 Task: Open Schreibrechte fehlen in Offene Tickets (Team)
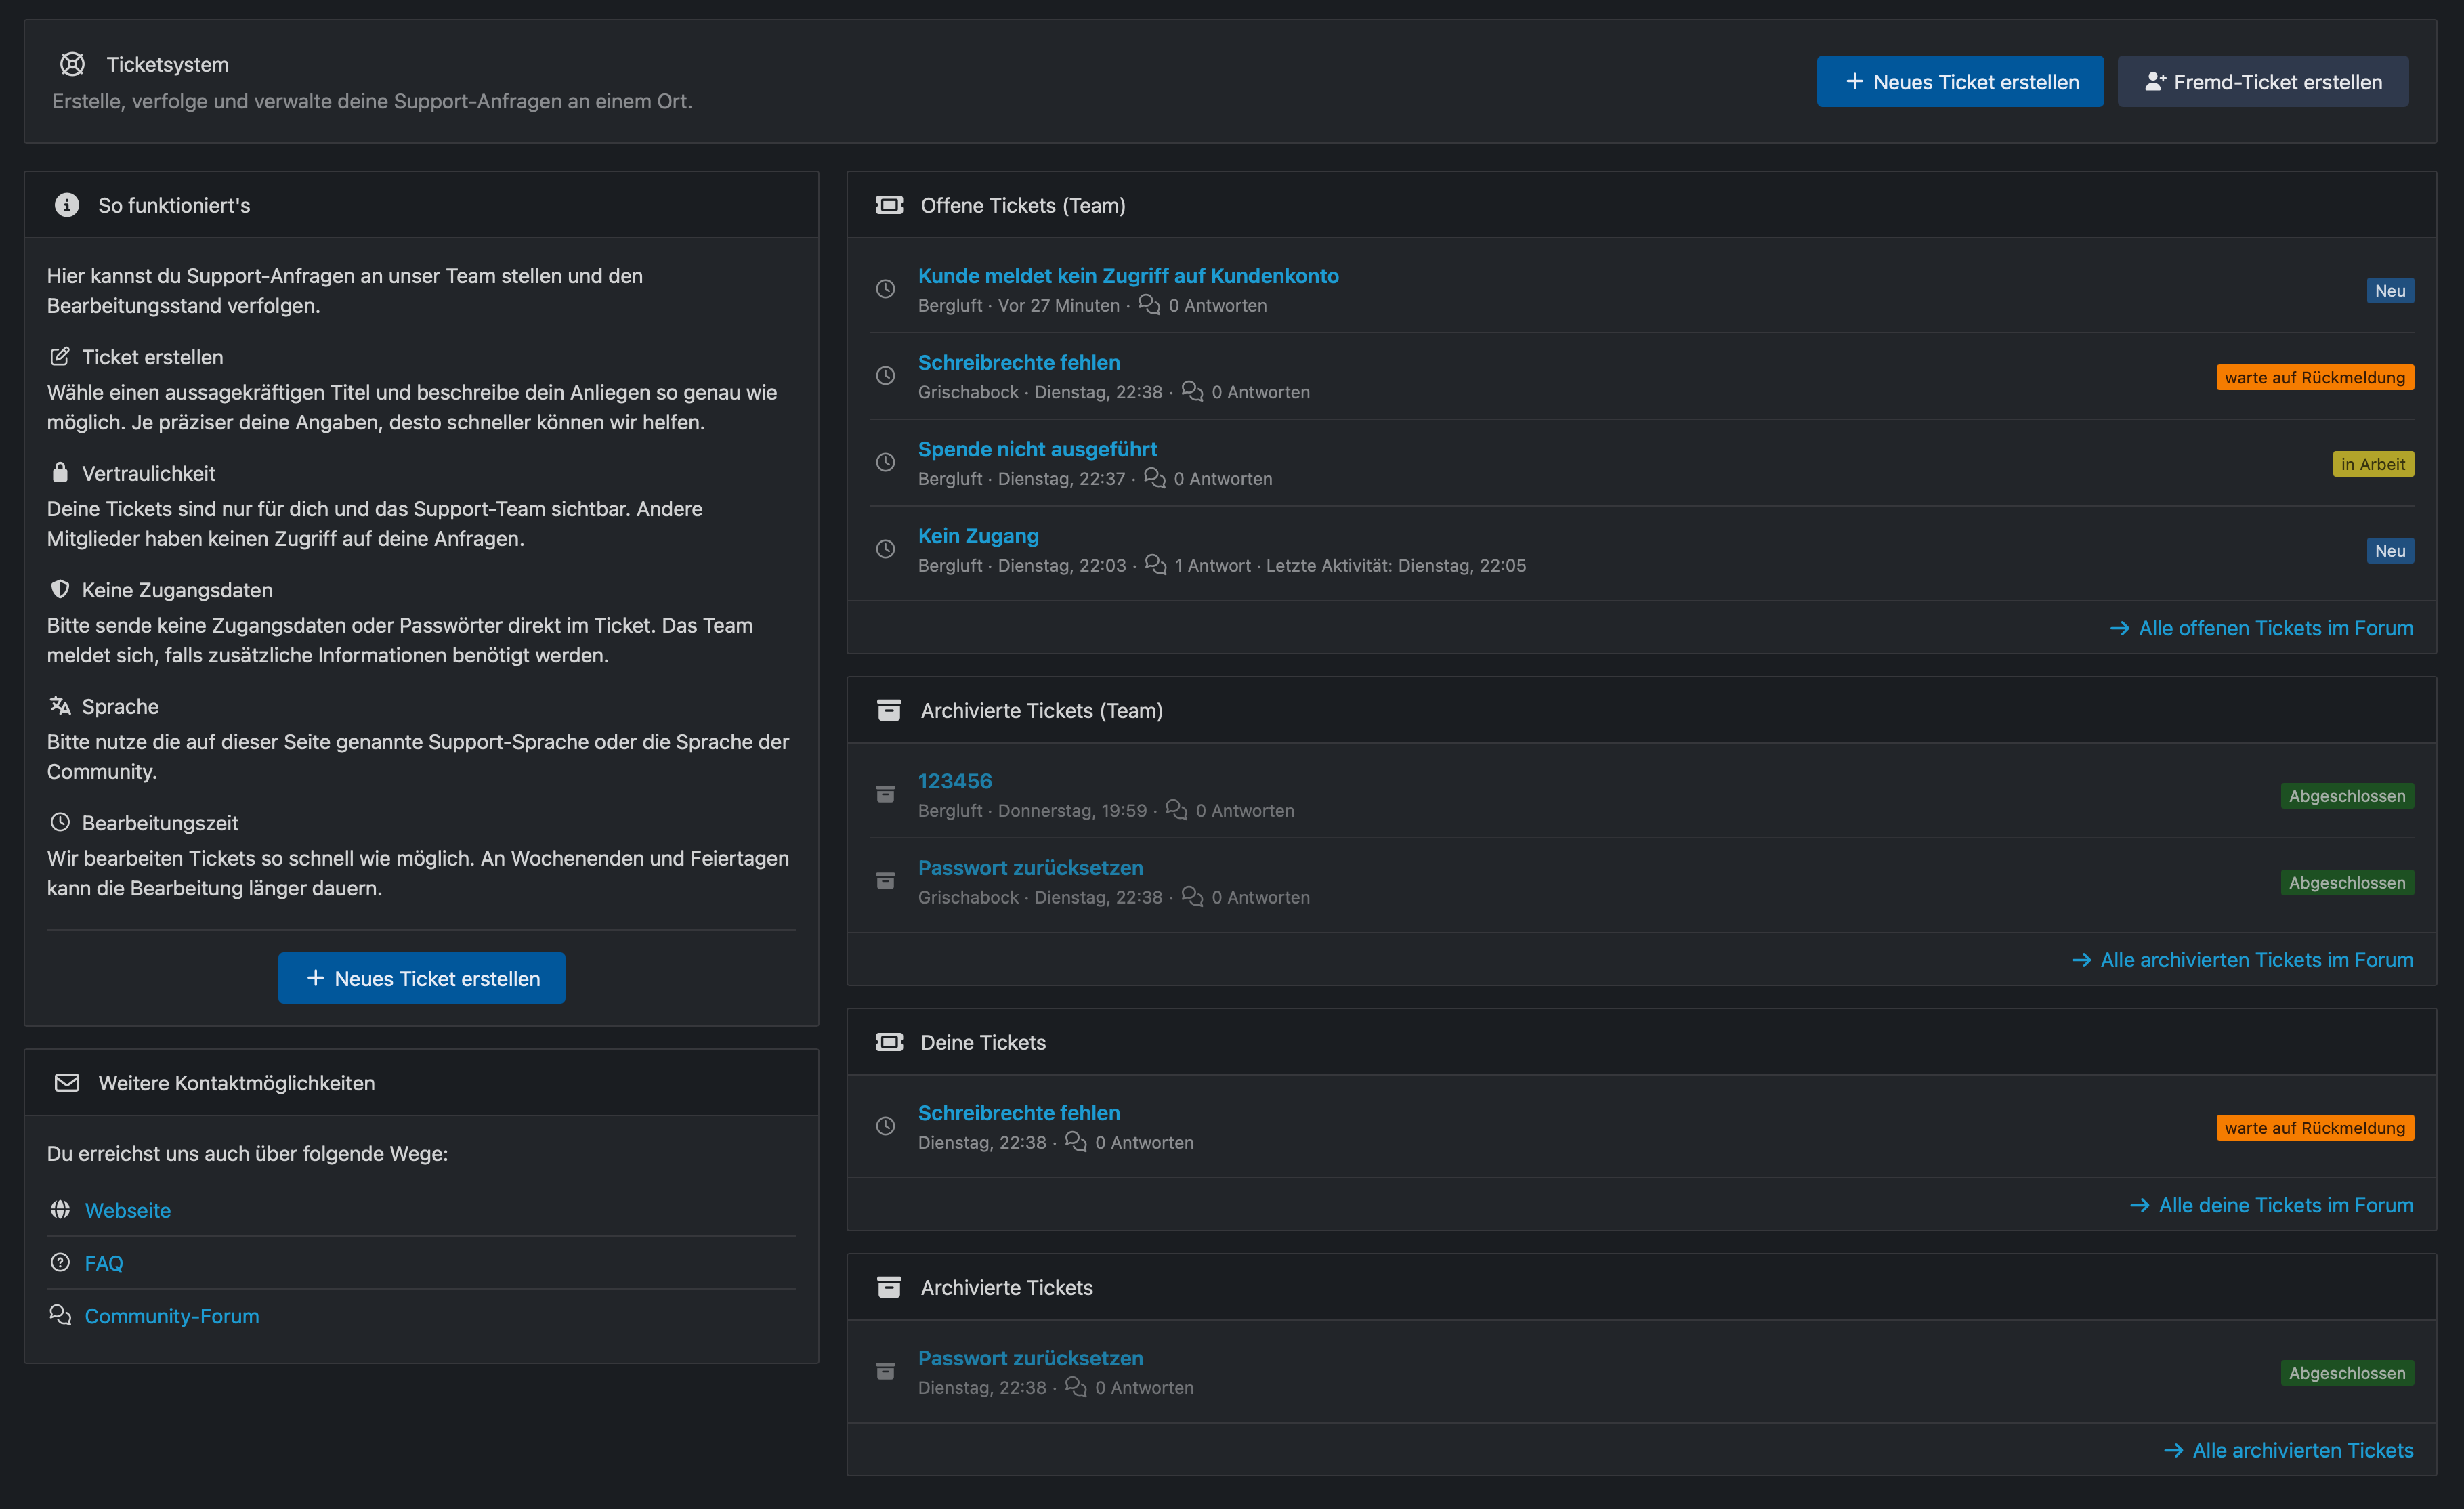pos(1019,362)
